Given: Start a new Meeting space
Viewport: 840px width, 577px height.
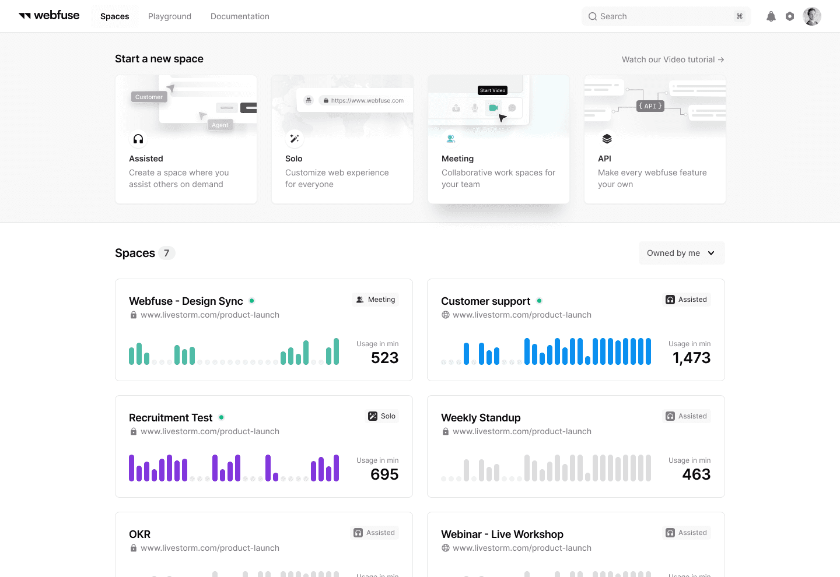Looking at the screenshot, I should (x=499, y=139).
